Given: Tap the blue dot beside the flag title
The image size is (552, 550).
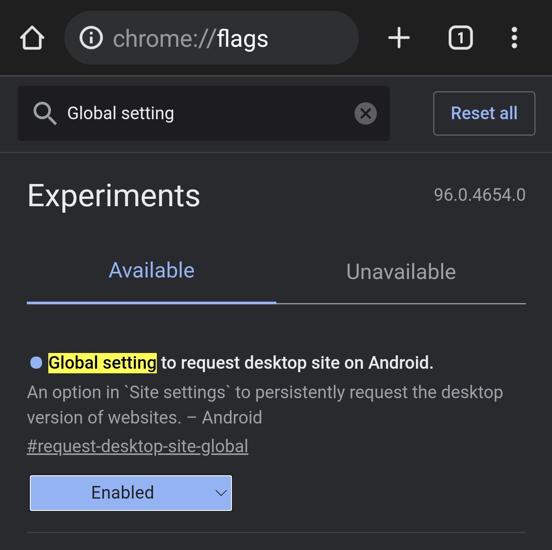Looking at the screenshot, I should [x=36, y=363].
